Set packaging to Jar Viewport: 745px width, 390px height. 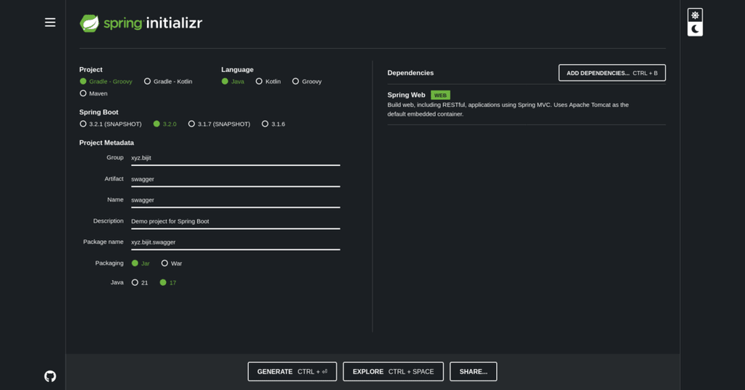pos(140,263)
